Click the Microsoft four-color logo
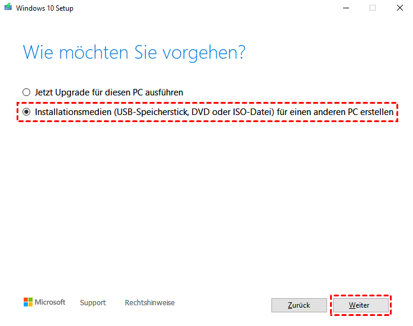 click(28, 302)
